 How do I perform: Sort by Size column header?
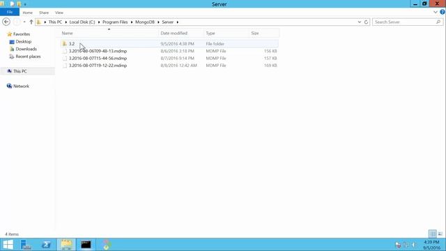click(x=255, y=33)
